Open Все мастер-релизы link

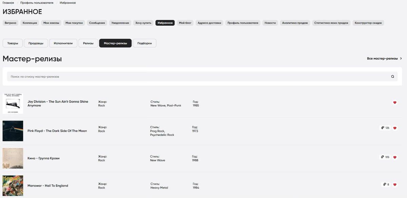385,59
